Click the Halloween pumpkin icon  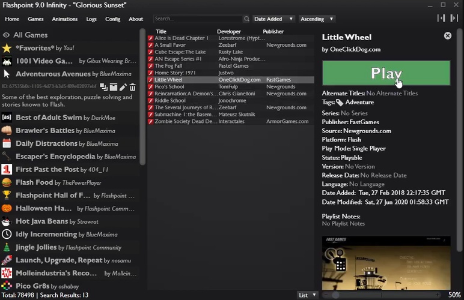[7, 208]
